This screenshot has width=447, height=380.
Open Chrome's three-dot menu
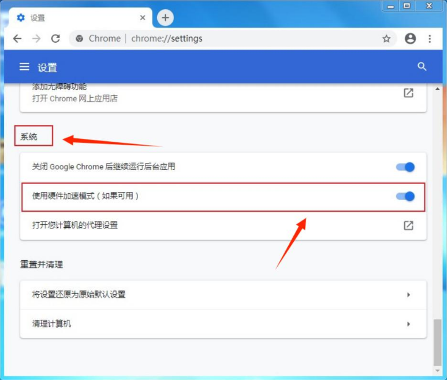click(430, 39)
